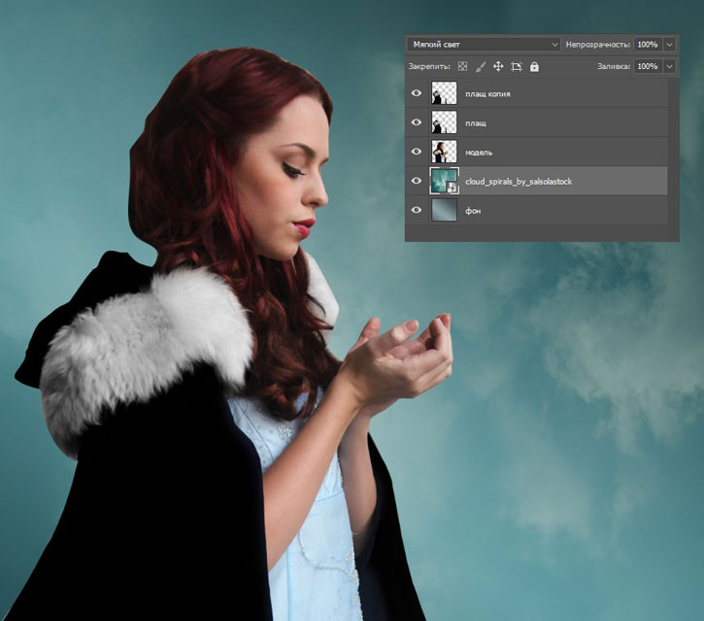Smart object badge on cloud_spirals thumbnail
The height and width of the screenshot is (621, 704).
(x=453, y=189)
